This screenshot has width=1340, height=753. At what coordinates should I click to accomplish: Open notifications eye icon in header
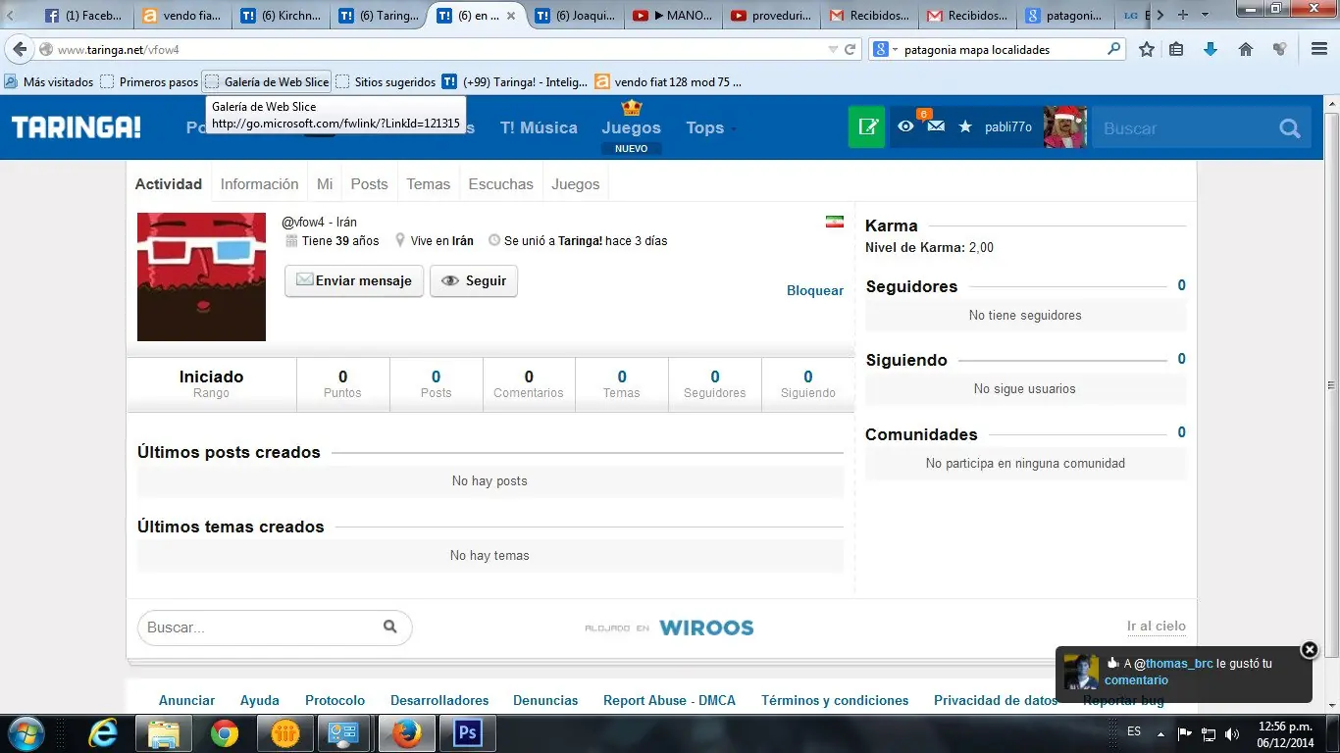[905, 126]
